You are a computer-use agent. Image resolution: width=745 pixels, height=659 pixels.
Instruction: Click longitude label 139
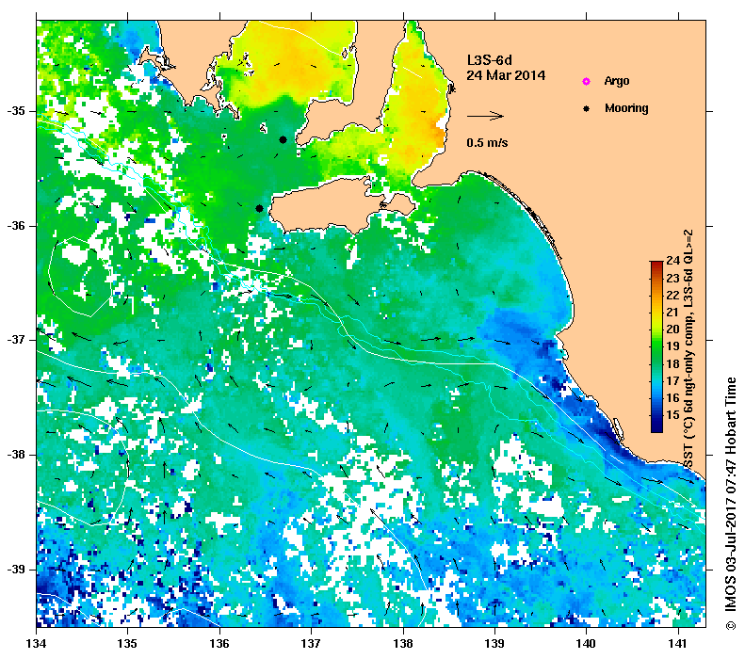[x=495, y=644]
